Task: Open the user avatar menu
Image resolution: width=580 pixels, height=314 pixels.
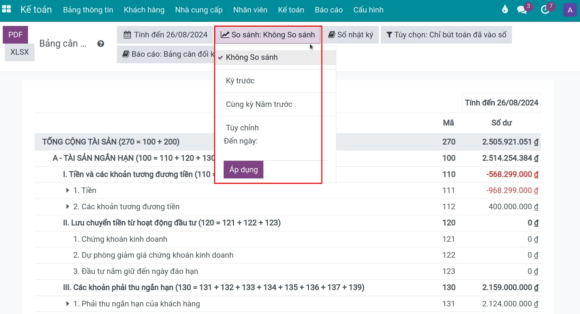Action: tap(570, 10)
